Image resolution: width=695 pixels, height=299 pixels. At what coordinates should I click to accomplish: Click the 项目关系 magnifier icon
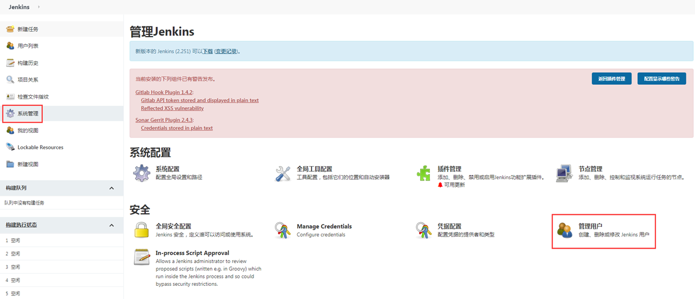(x=10, y=80)
